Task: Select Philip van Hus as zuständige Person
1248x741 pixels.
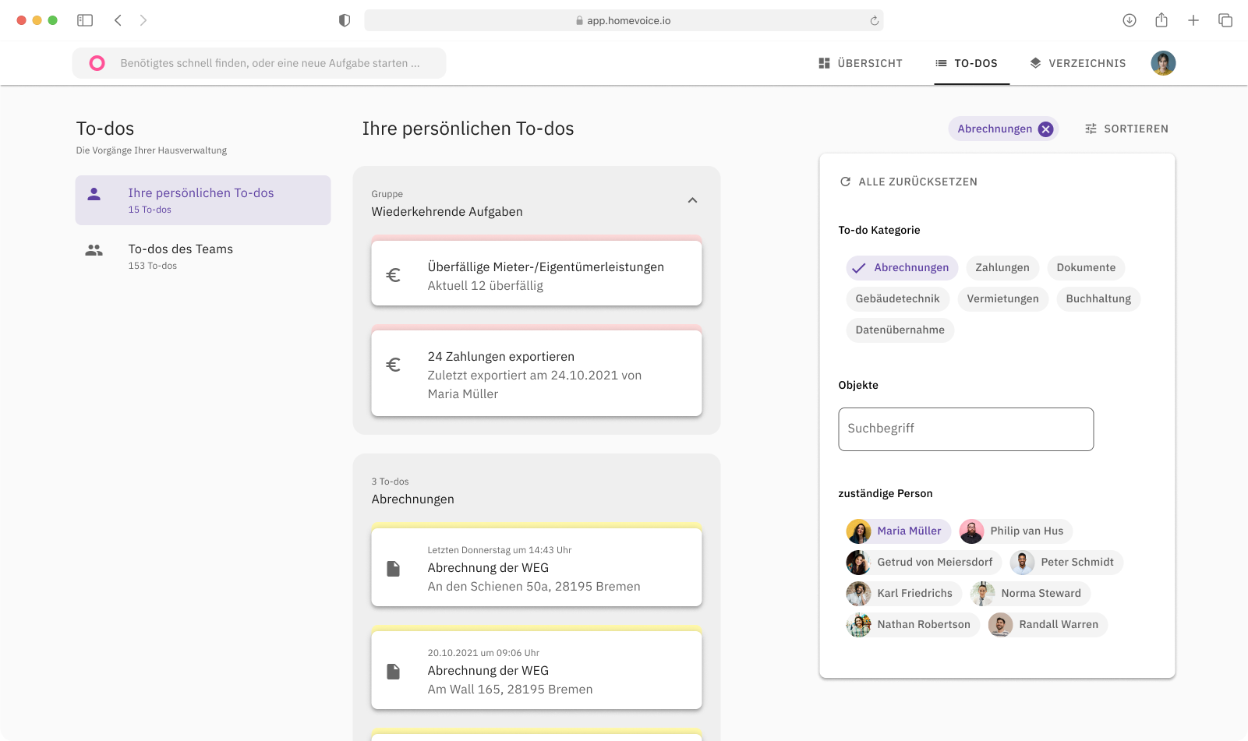Action: point(1015,531)
